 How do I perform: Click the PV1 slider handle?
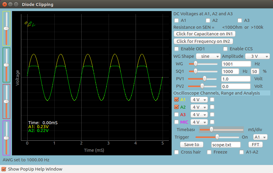point(205,78)
